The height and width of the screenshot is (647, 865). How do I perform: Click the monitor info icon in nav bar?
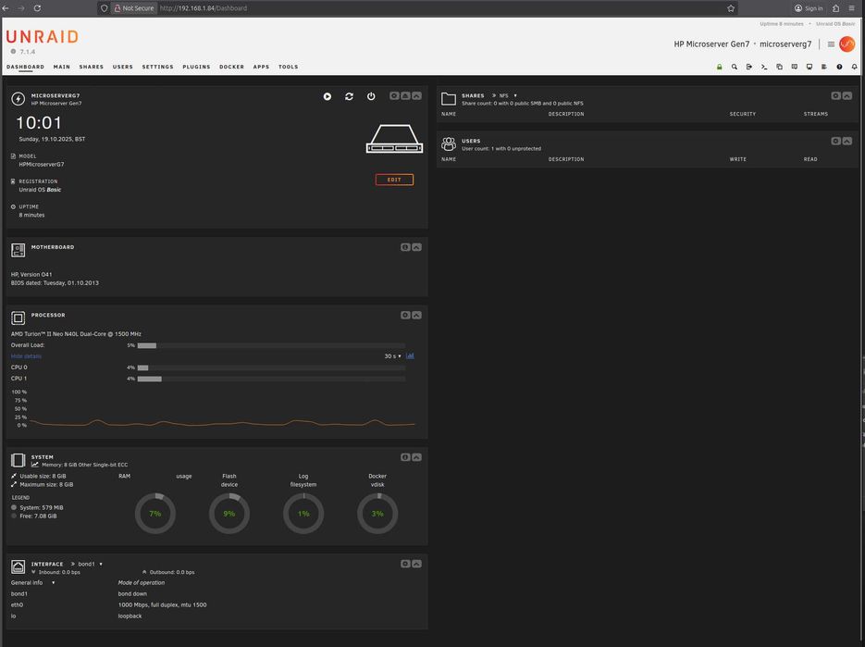(x=809, y=67)
